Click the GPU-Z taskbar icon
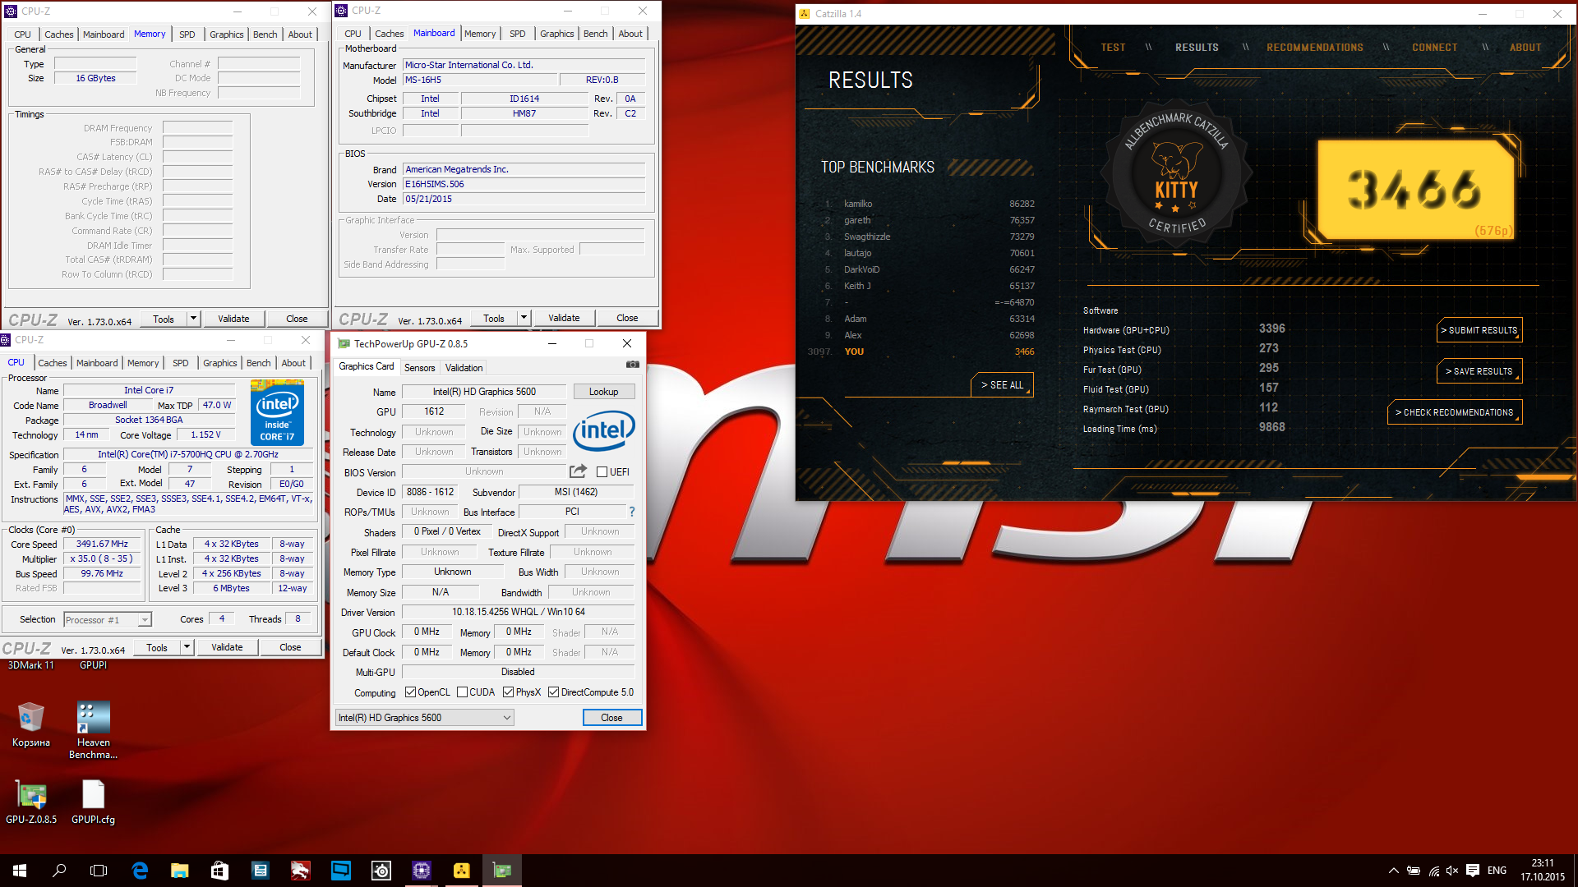Screen dimensions: 1578x887 [502, 871]
